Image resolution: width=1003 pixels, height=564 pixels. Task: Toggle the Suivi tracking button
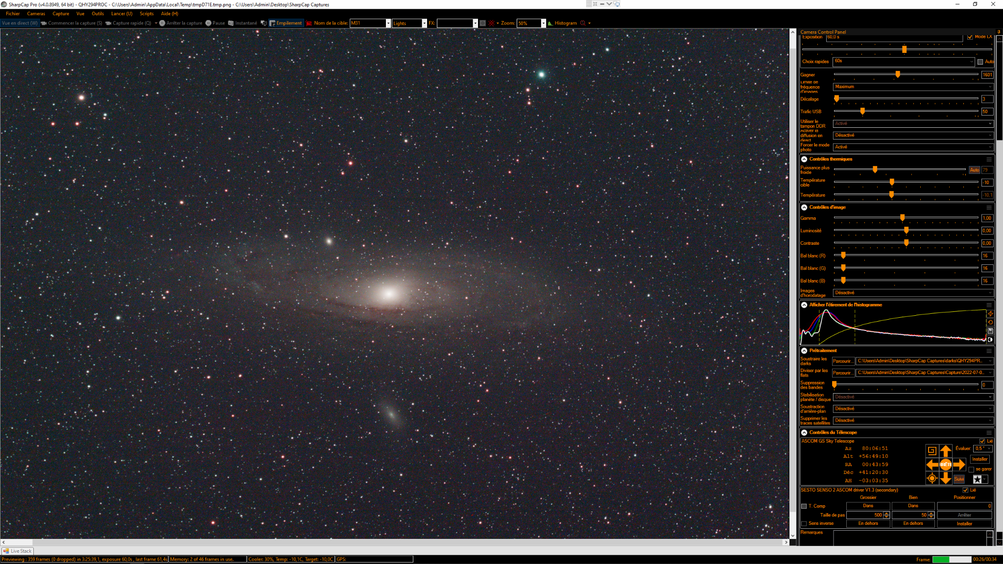point(959,479)
